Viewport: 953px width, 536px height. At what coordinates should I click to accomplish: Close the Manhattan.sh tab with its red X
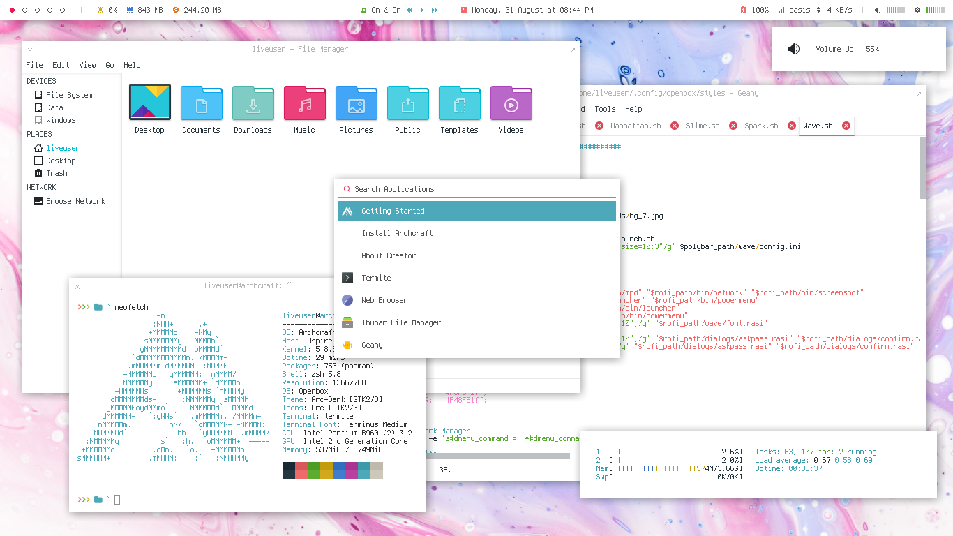click(675, 126)
